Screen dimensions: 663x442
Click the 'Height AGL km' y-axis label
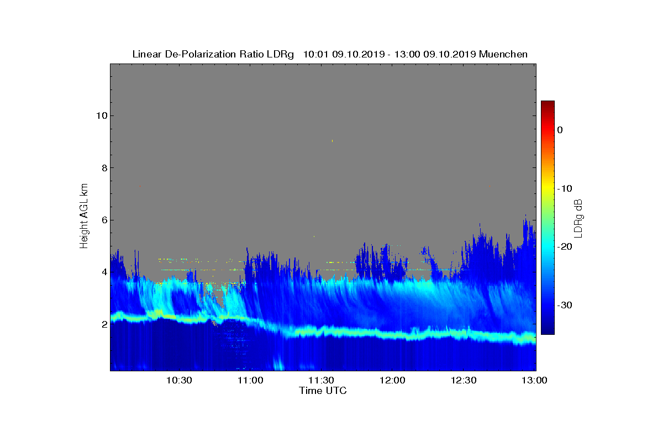coord(84,216)
